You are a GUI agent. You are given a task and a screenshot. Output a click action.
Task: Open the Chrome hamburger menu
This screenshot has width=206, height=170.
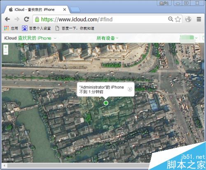199,19
